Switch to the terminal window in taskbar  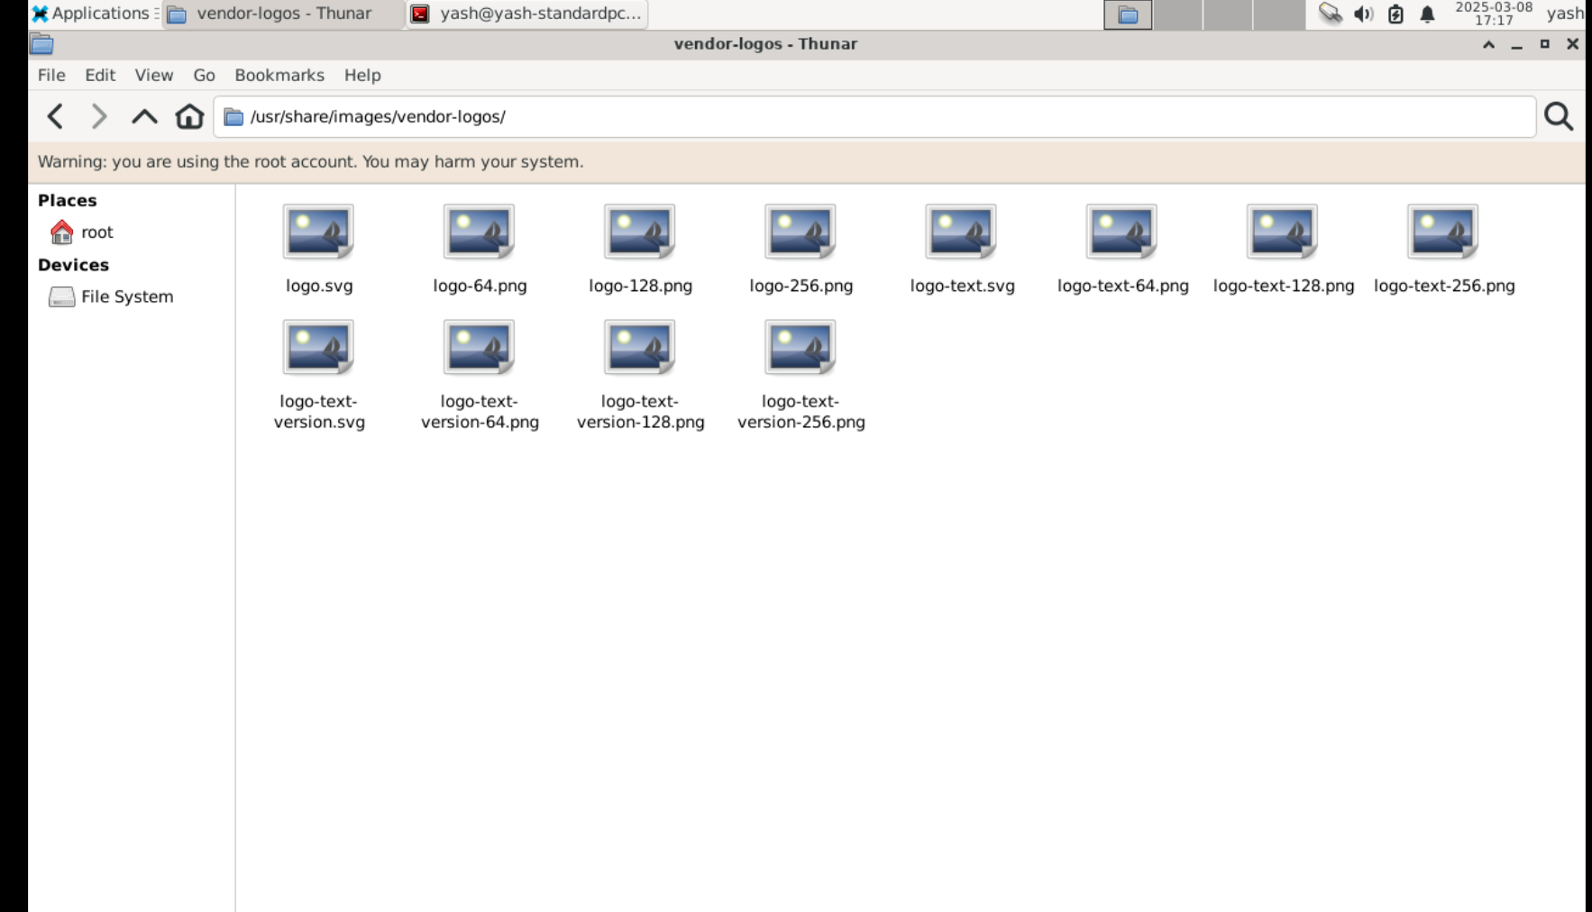coord(527,14)
